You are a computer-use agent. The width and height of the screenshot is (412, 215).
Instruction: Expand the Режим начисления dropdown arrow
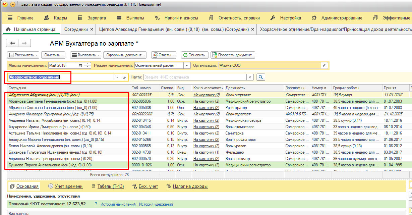(x=187, y=66)
